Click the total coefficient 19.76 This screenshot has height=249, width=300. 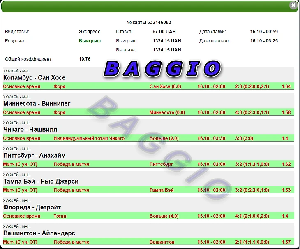(85, 59)
